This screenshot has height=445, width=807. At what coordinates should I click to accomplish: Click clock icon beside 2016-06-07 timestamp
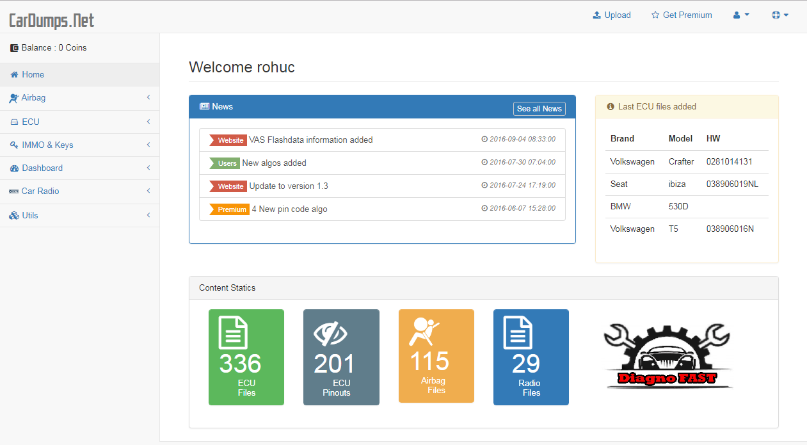click(484, 208)
